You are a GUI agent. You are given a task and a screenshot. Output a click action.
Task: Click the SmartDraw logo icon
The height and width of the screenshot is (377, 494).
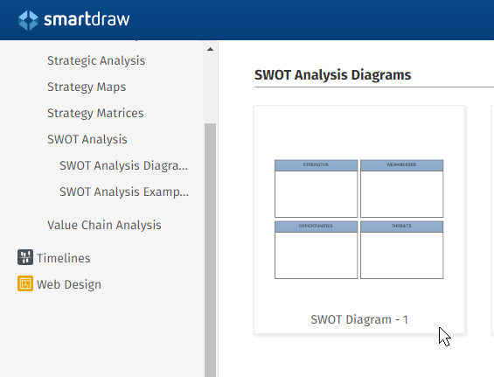pos(28,20)
